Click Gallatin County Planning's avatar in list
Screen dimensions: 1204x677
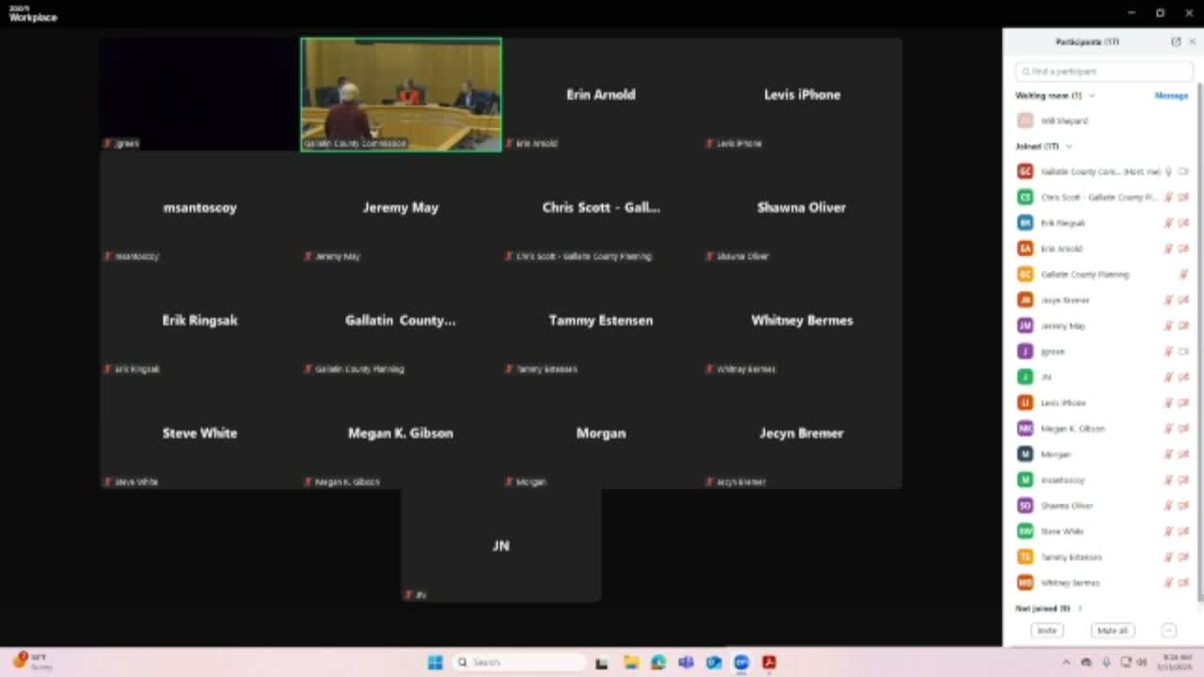pyautogui.click(x=1025, y=274)
